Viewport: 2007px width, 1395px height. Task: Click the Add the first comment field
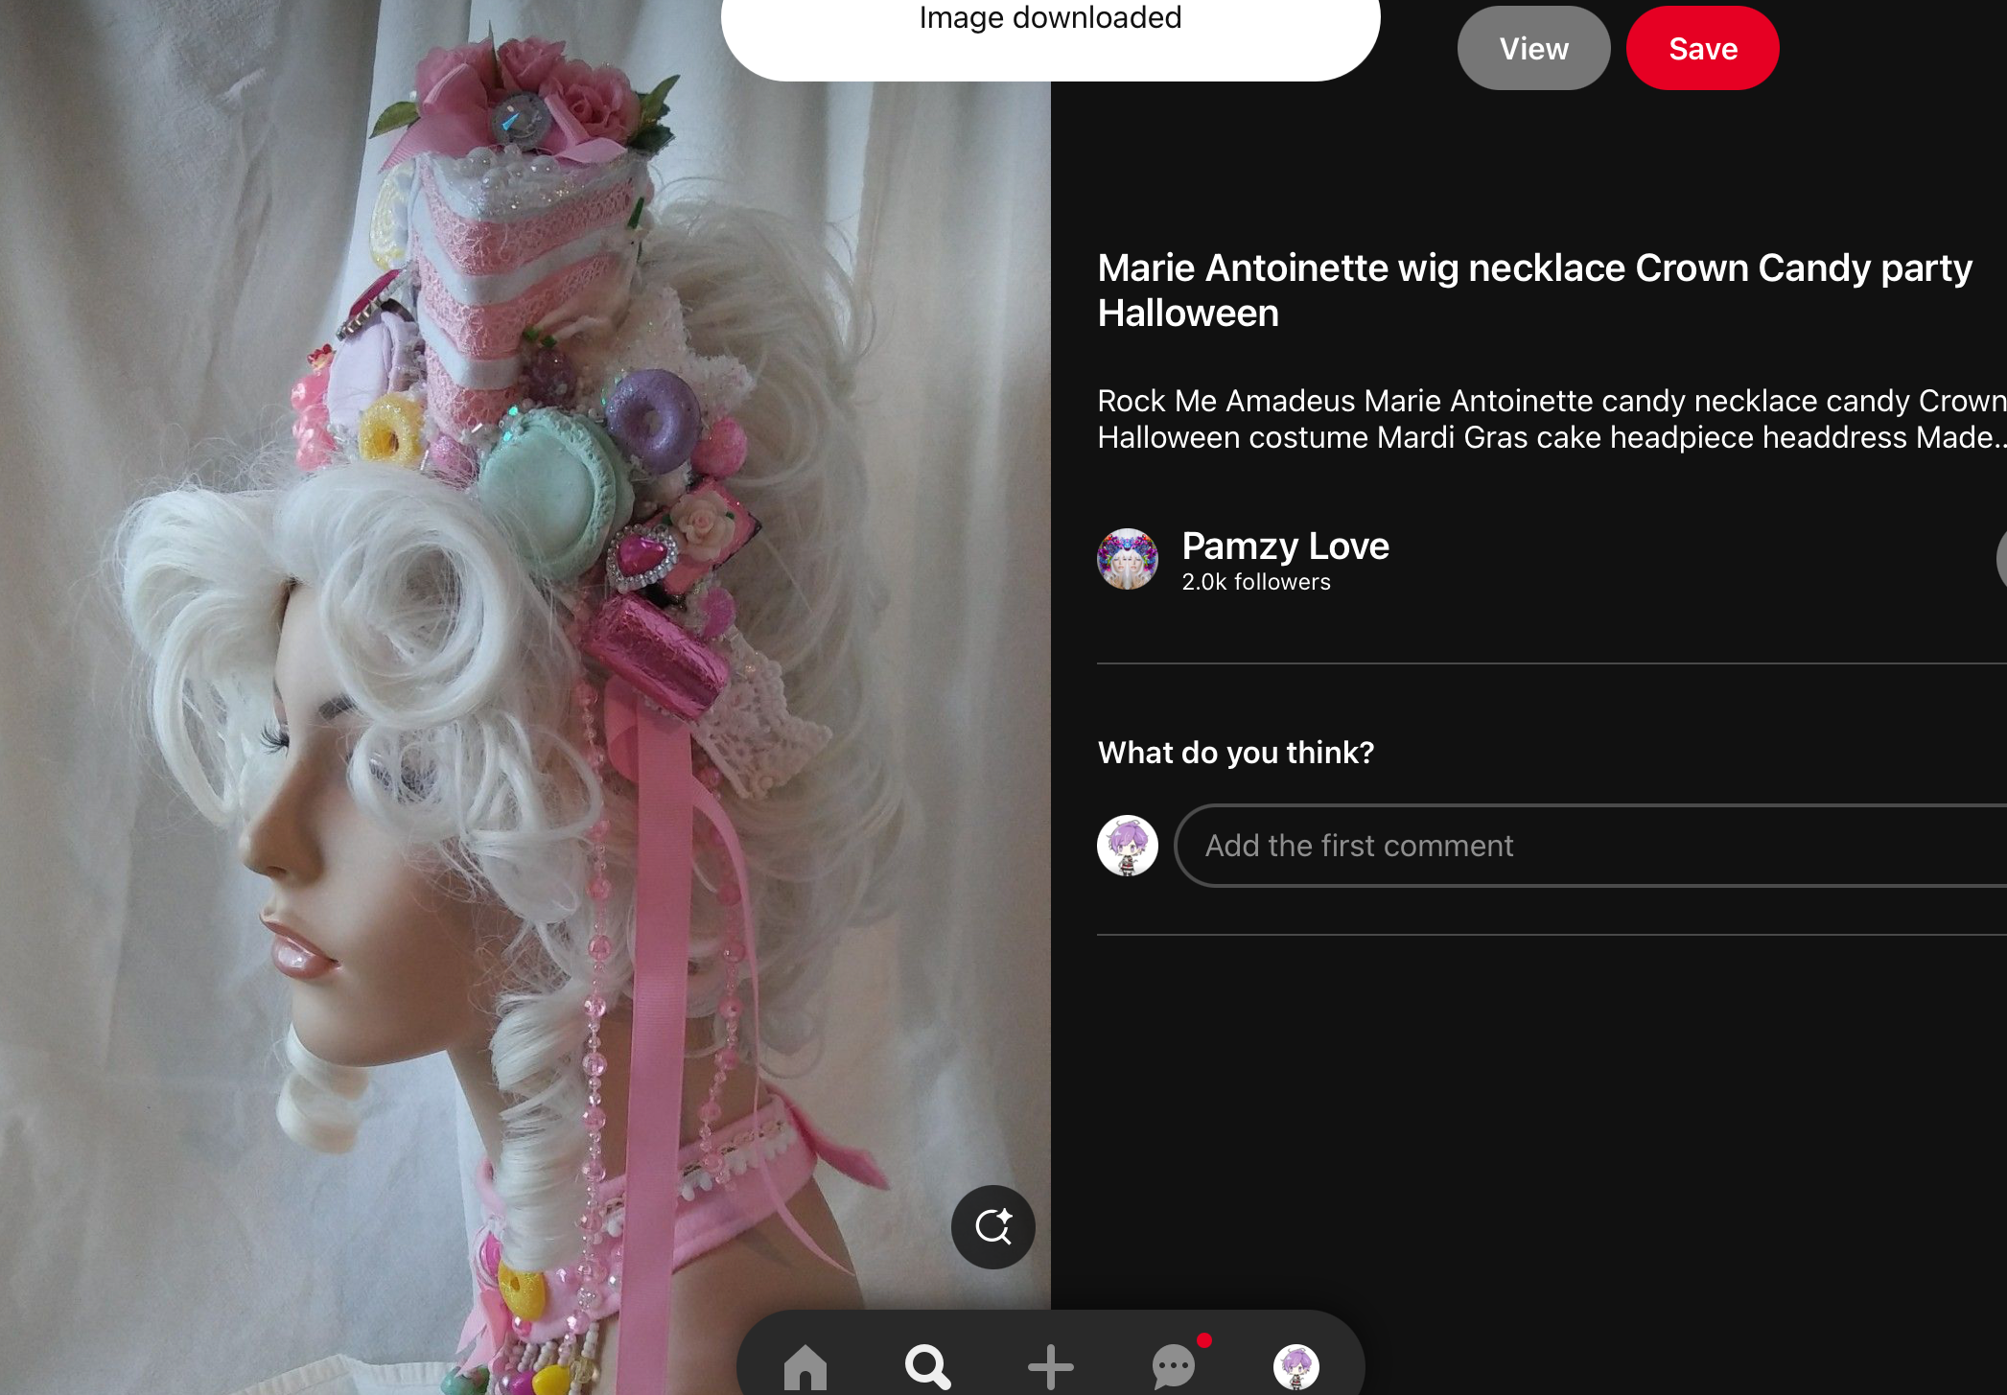[1592, 846]
